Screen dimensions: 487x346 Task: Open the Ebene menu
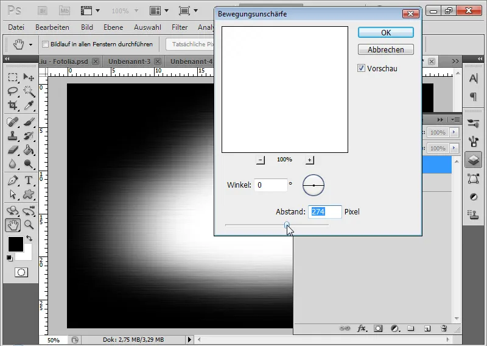(113, 27)
